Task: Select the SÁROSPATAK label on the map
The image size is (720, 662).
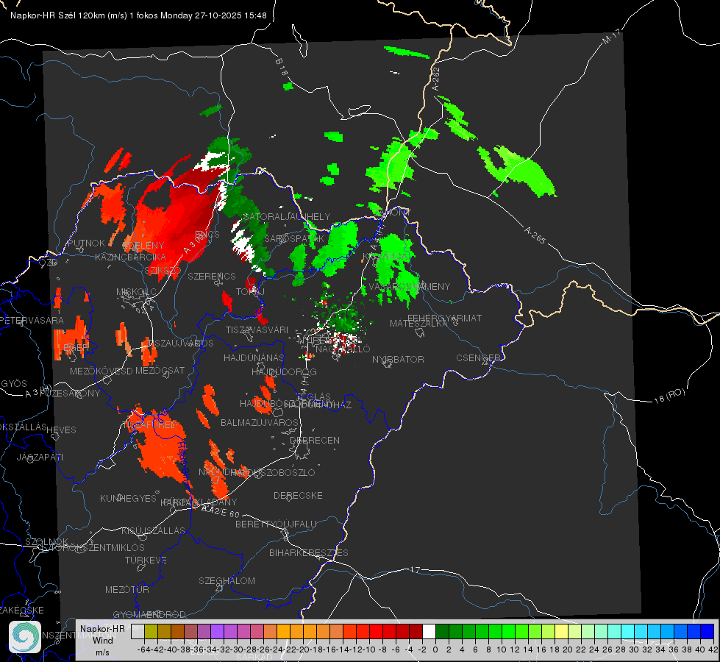Action: [294, 239]
